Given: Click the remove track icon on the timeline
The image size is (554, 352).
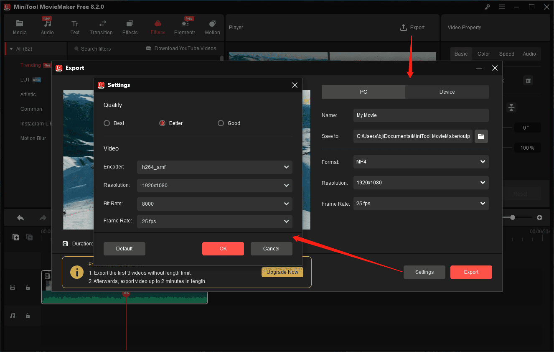Looking at the screenshot, I should click(29, 237).
